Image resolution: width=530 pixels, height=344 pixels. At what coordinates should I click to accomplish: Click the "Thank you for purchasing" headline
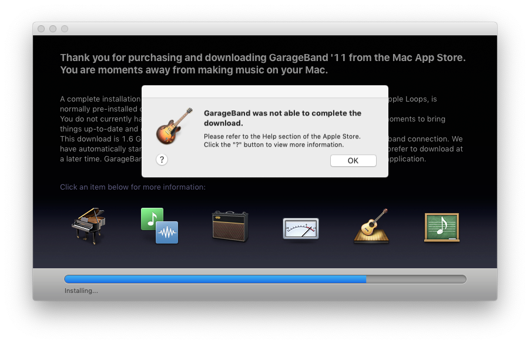pyautogui.click(x=263, y=58)
